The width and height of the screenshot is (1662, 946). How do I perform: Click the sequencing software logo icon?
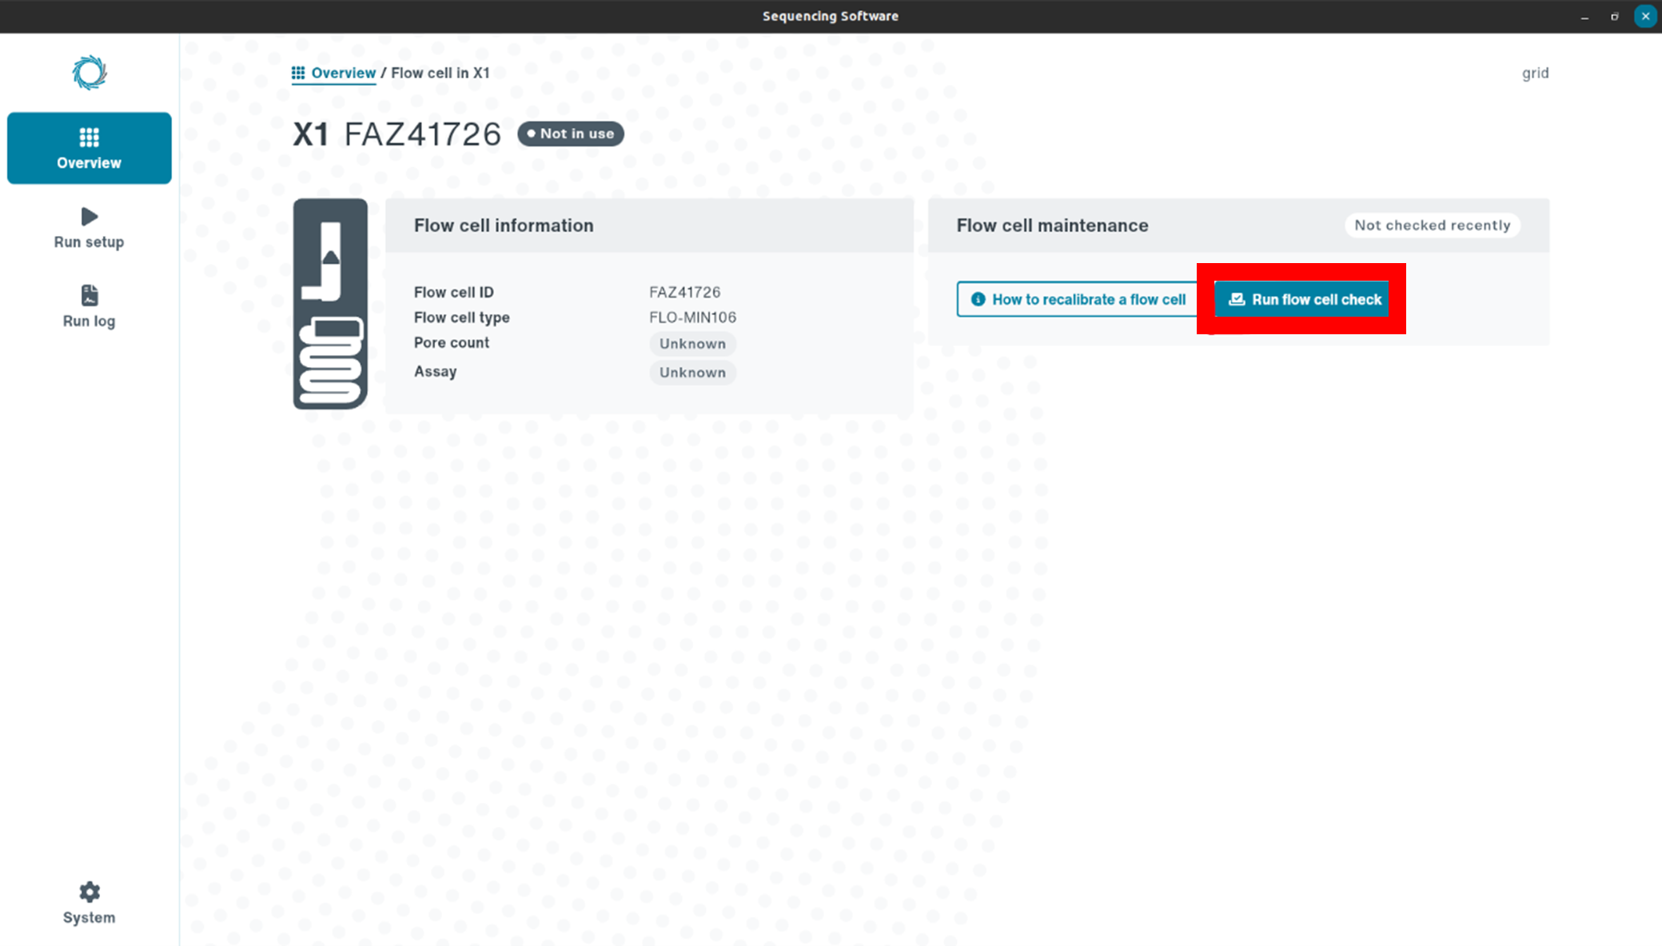(x=89, y=73)
